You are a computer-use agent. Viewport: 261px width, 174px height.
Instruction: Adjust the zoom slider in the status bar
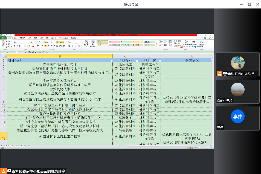208,148
